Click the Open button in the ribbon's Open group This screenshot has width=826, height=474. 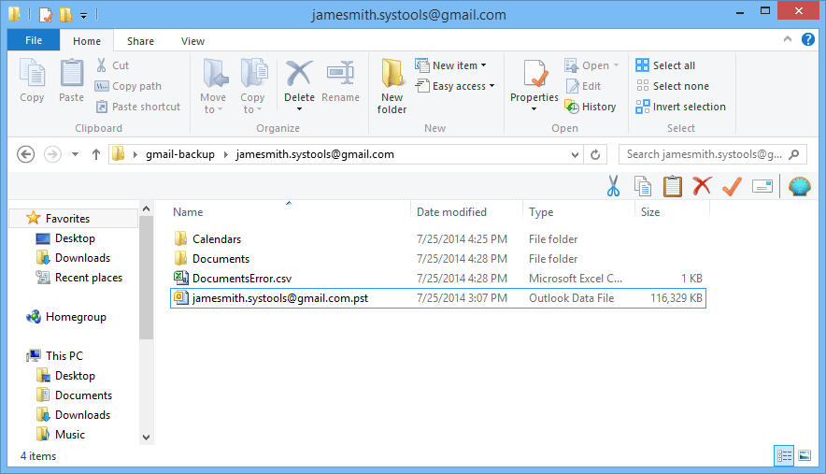point(591,65)
